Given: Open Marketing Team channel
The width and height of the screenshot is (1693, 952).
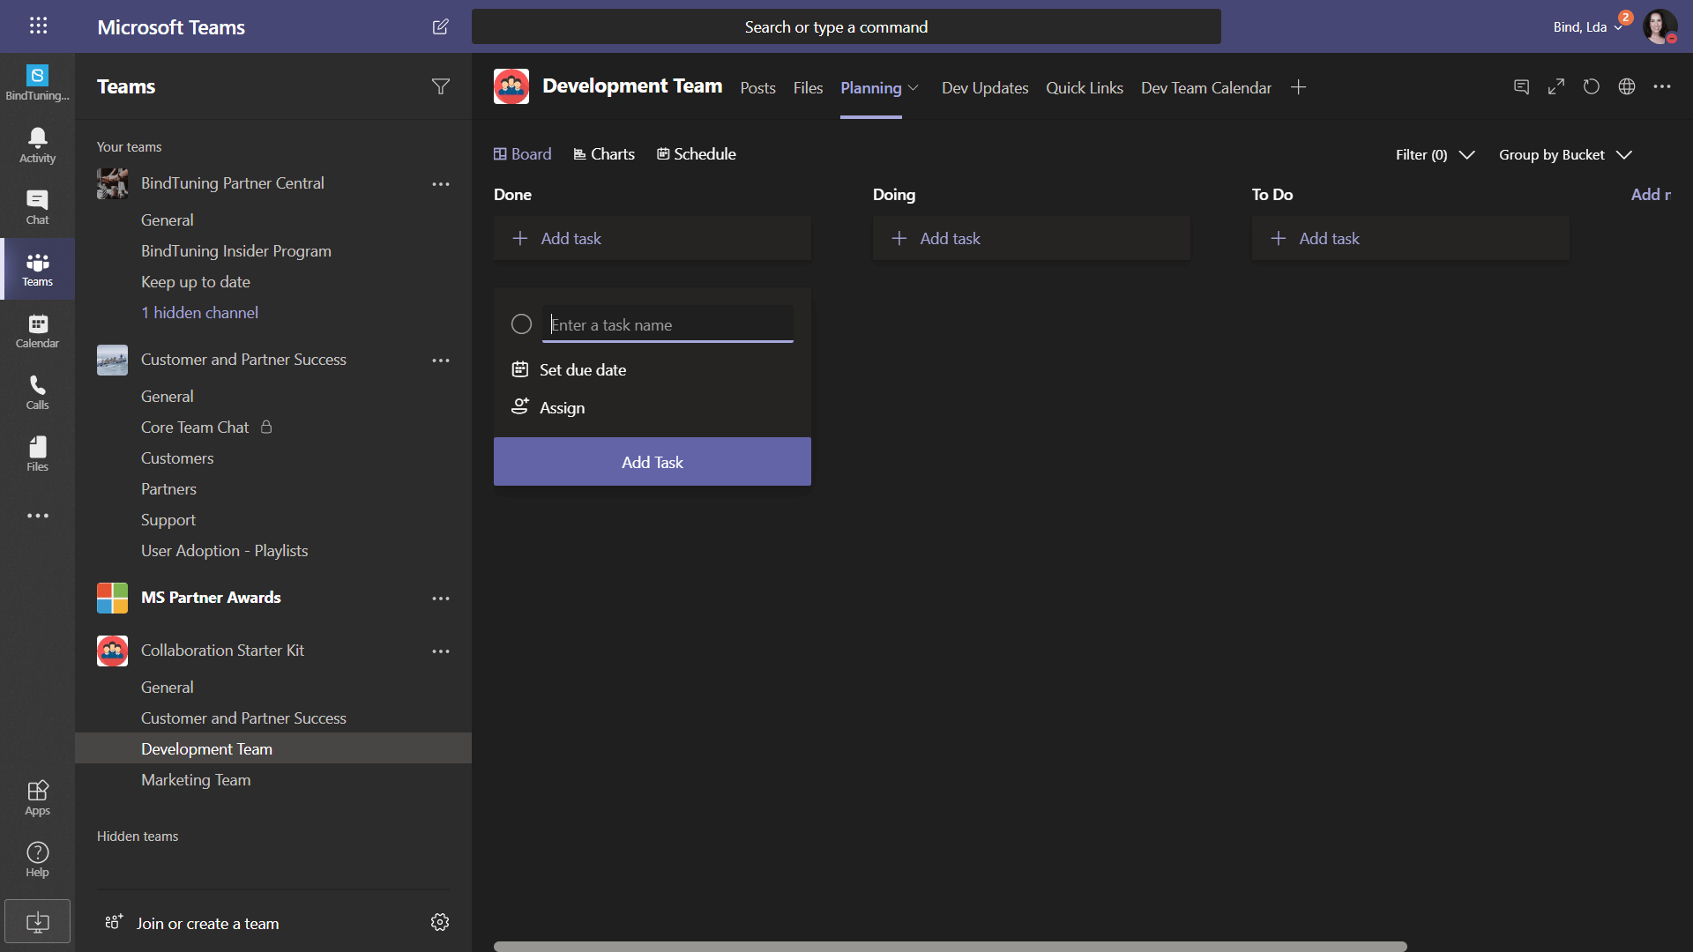Looking at the screenshot, I should click(196, 780).
